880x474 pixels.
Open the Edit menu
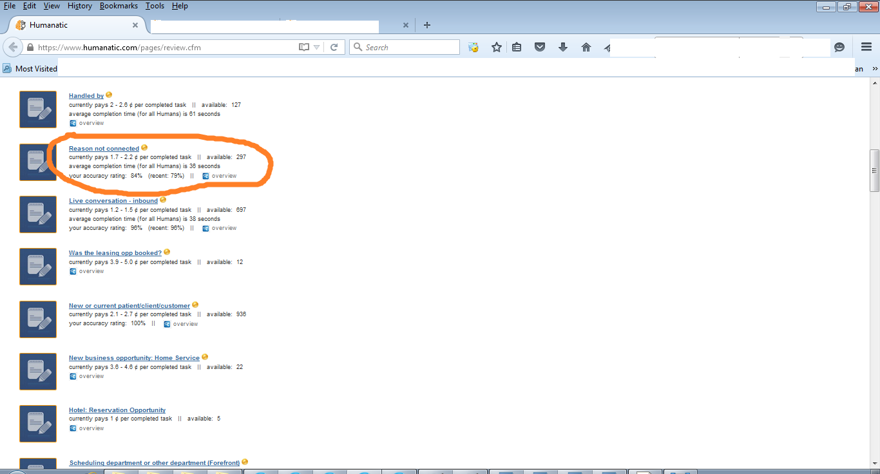30,6
